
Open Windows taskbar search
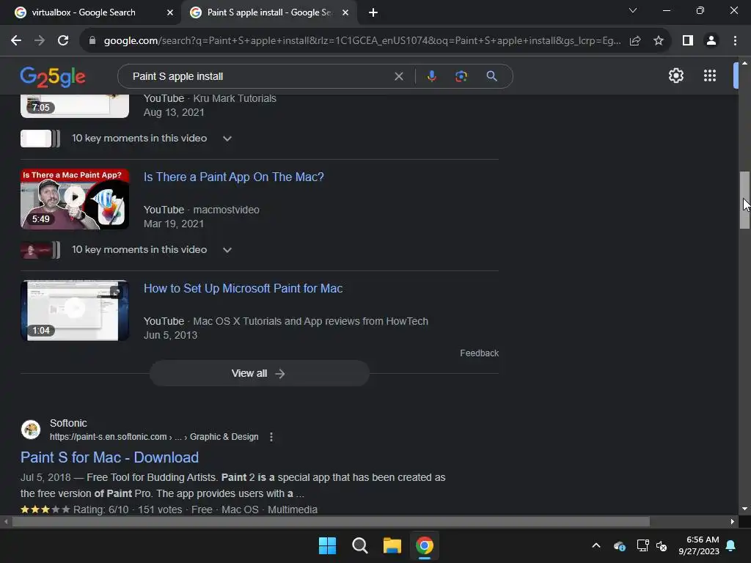359,545
